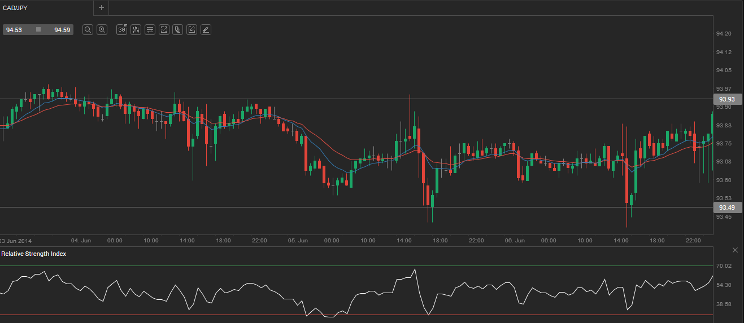Screen dimensions: 744x323
Task: Click the edit drawing tool icon
Action: 192,30
